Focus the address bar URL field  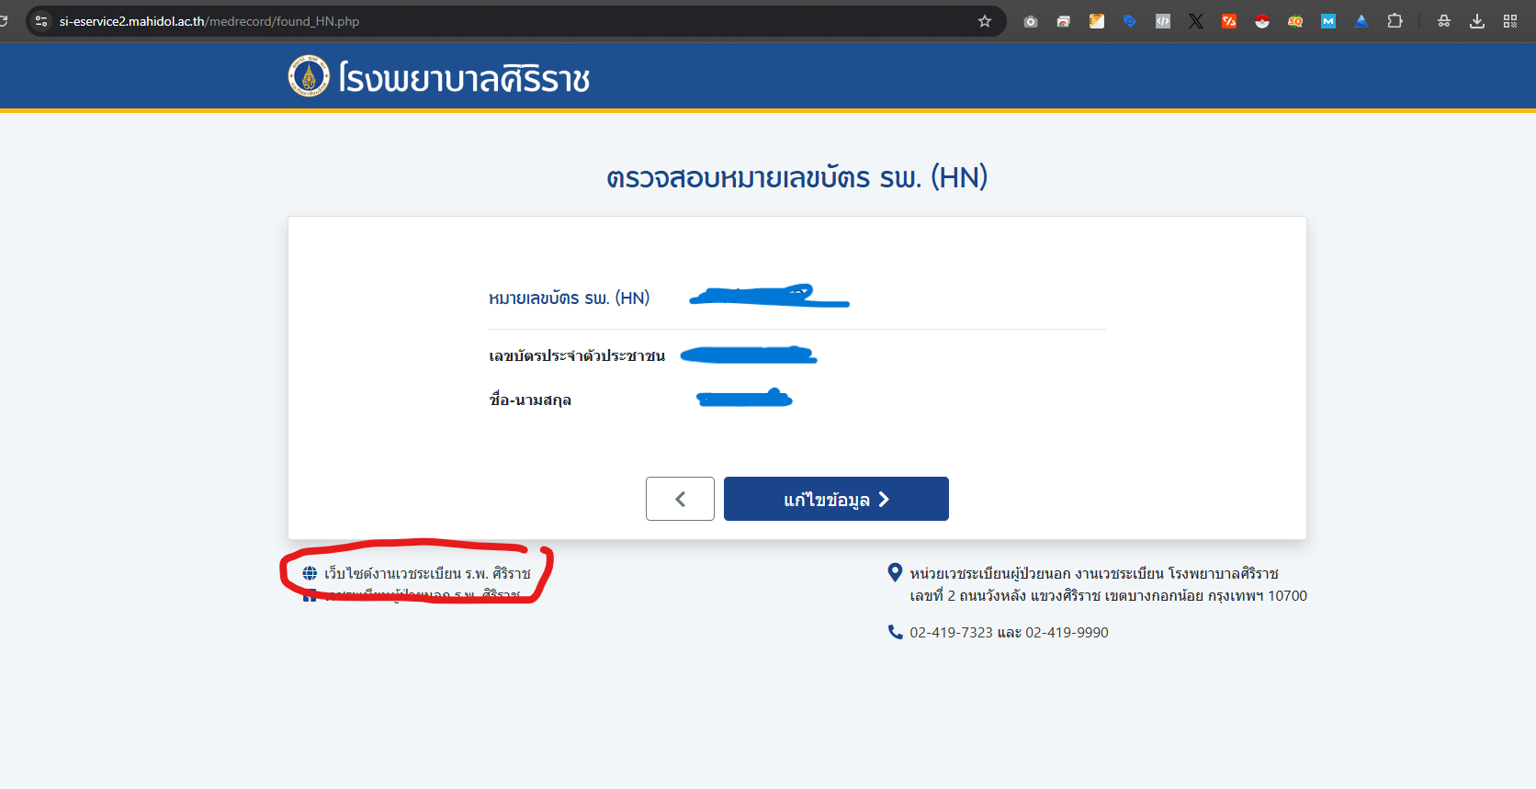pos(514,21)
